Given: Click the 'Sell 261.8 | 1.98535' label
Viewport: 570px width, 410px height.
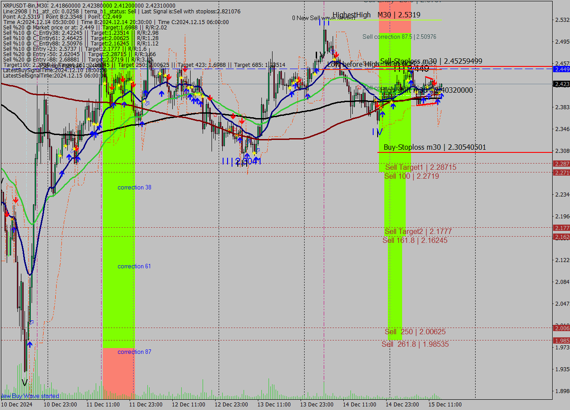Looking at the screenshot, I should (415, 344).
